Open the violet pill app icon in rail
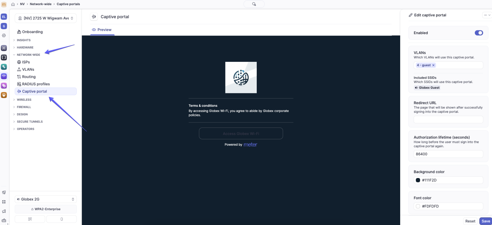The height and width of the screenshot is (225, 492). coord(4,86)
